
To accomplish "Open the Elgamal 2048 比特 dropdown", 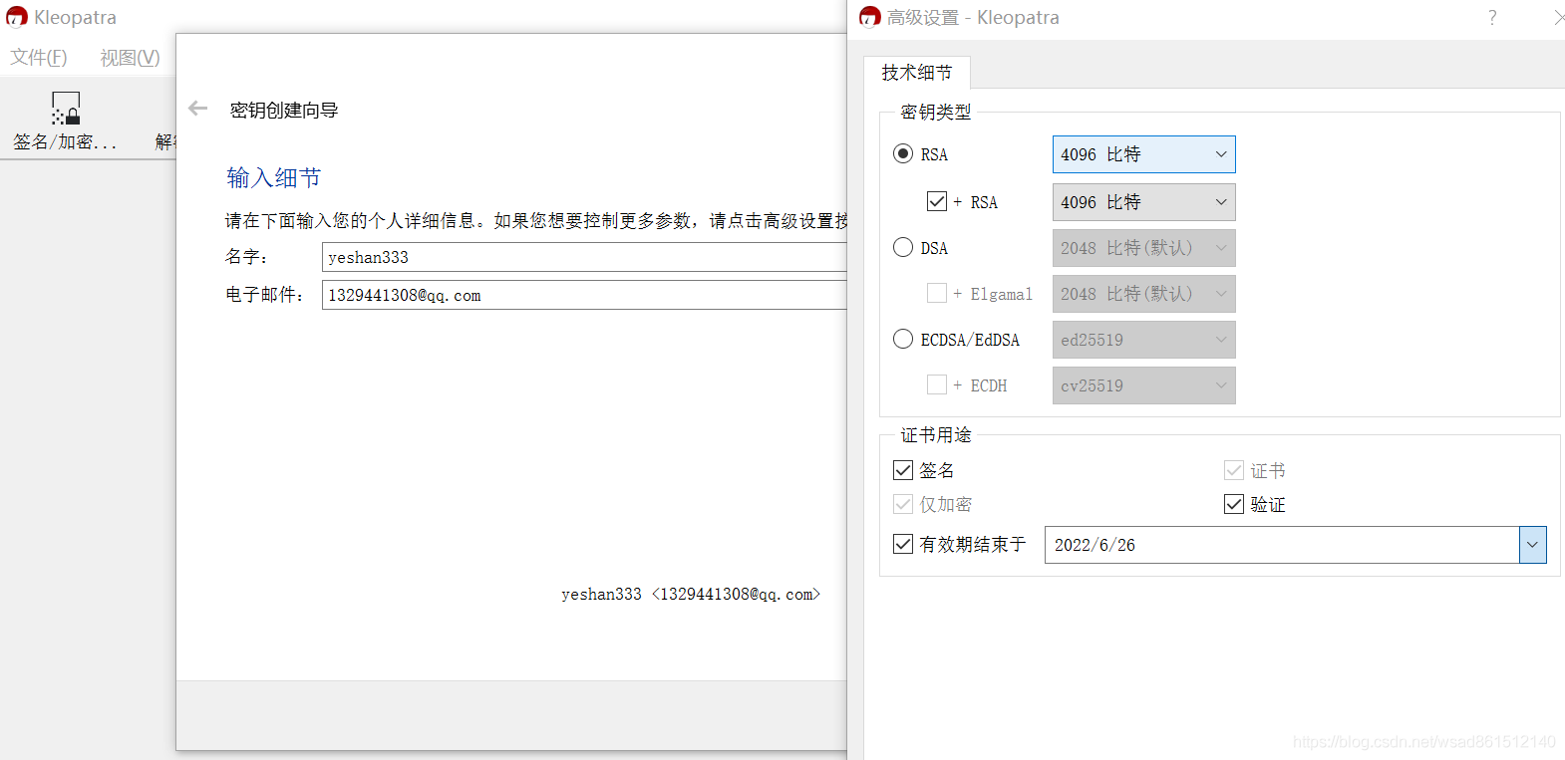I will [x=1143, y=294].
